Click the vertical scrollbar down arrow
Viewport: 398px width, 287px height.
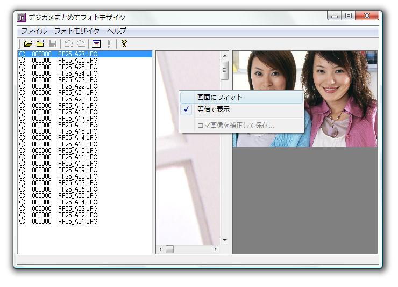click(x=225, y=240)
